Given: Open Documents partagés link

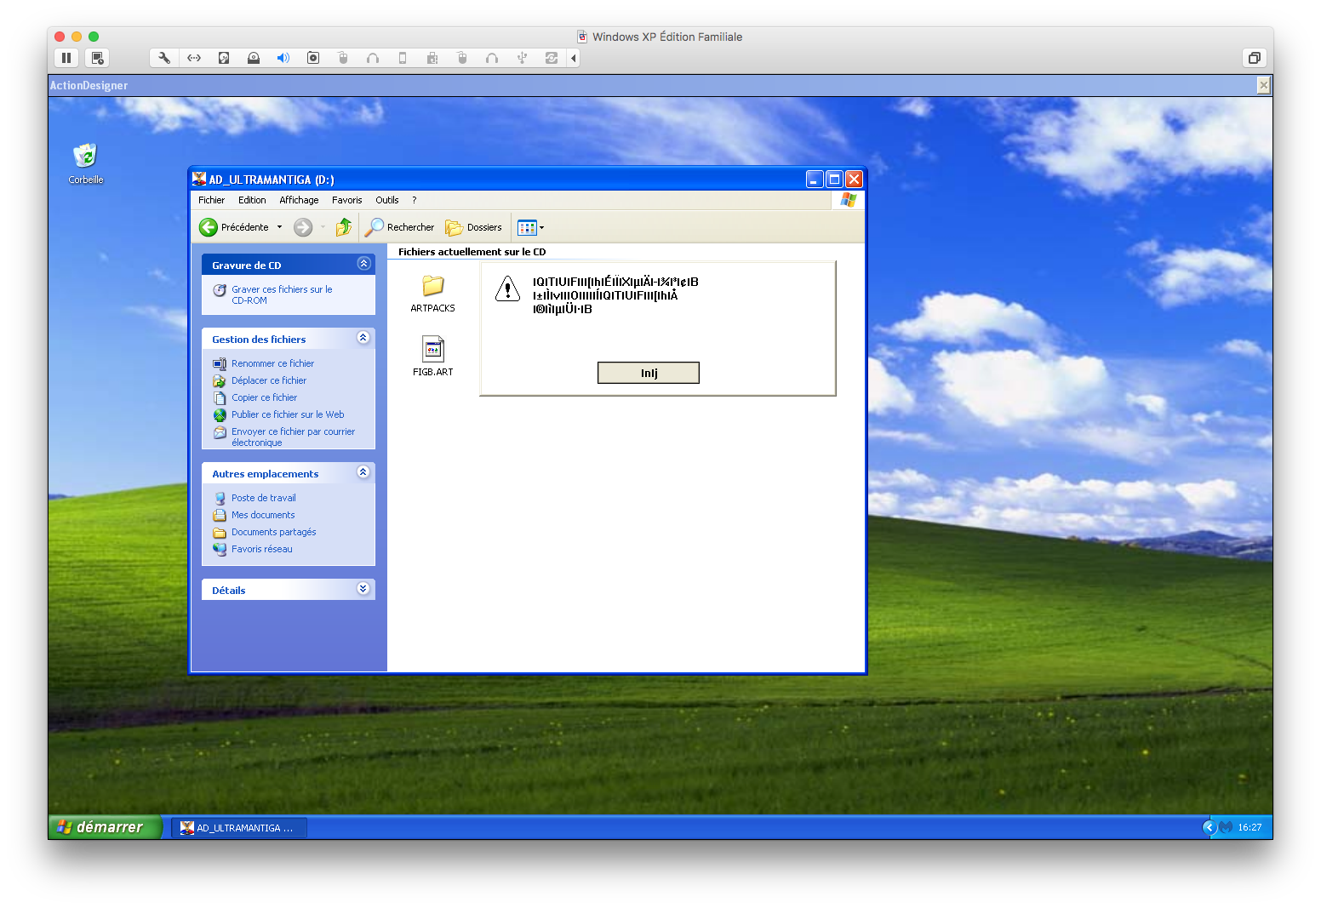Looking at the screenshot, I should click(x=273, y=532).
